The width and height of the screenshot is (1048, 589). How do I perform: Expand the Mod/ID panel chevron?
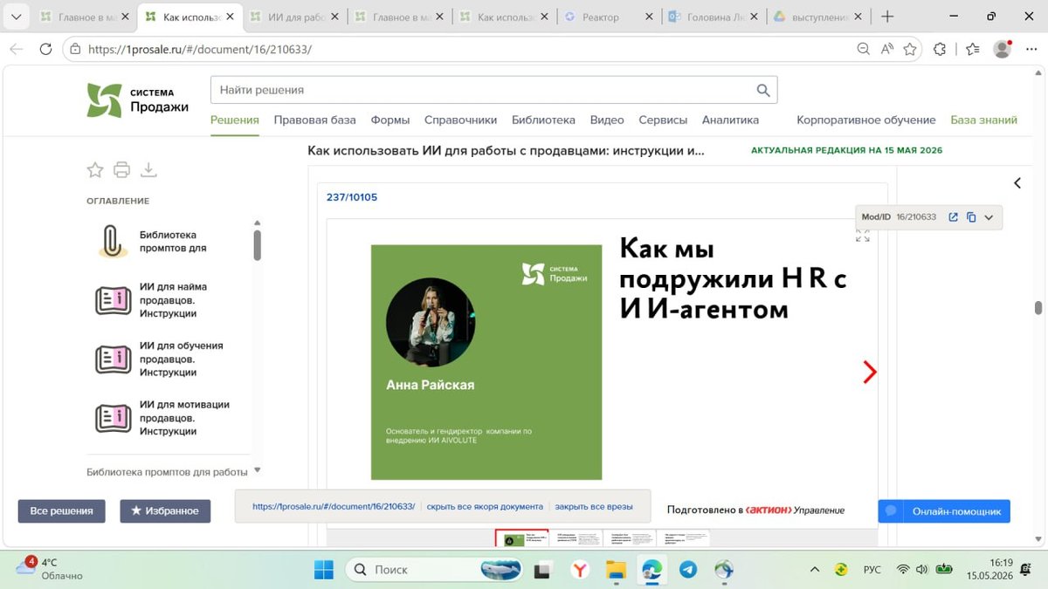[989, 217]
